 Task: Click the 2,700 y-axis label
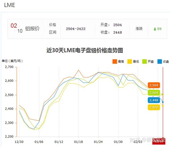point(9,67)
